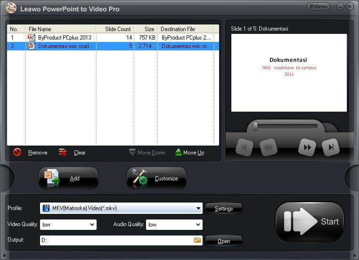Click the preview playback slider handle
Viewport: 359px width, 260px height.
(255, 126)
